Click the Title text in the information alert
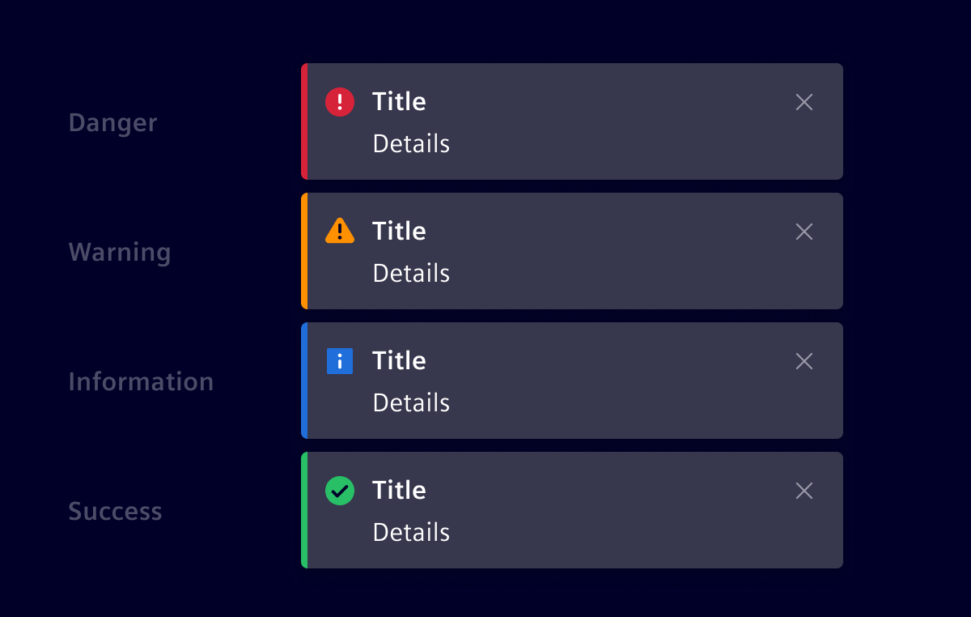 (399, 361)
